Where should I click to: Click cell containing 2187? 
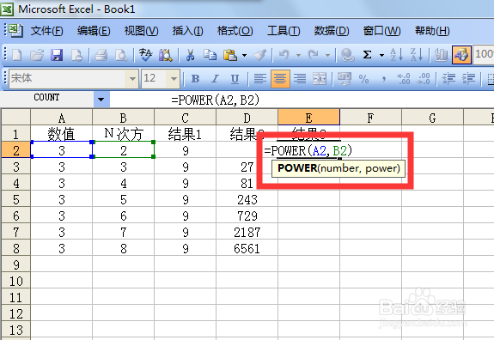pyautogui.click(x=247, y=232)
